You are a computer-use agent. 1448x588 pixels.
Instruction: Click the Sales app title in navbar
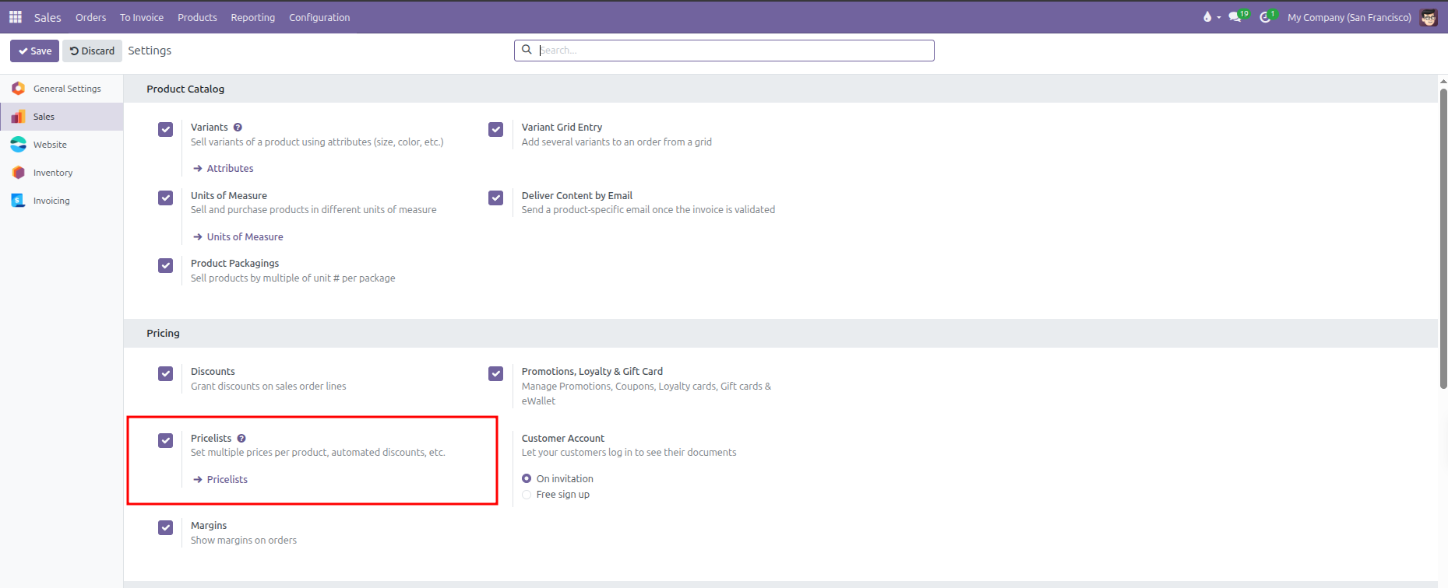tap(48, 17)
